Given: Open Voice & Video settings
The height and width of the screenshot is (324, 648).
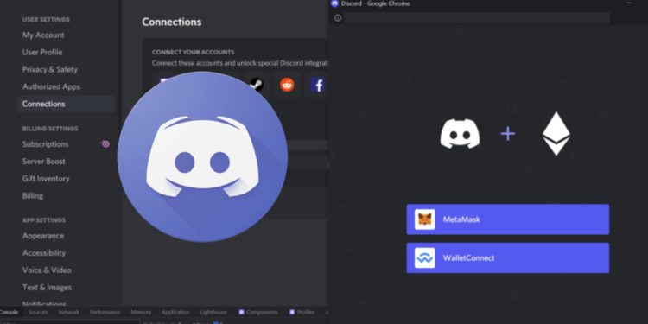Looking at the screenshot, I should (47, 270).
